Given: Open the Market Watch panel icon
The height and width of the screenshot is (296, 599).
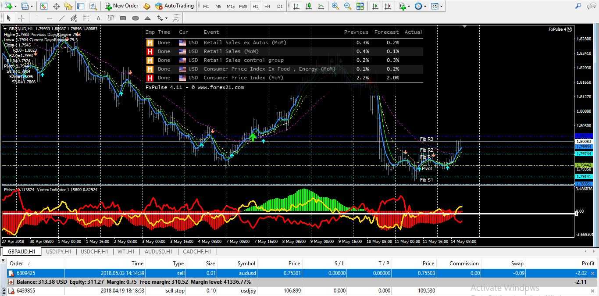Looking at the screenshot, I should pyautogui.click(x=44, y=6).
